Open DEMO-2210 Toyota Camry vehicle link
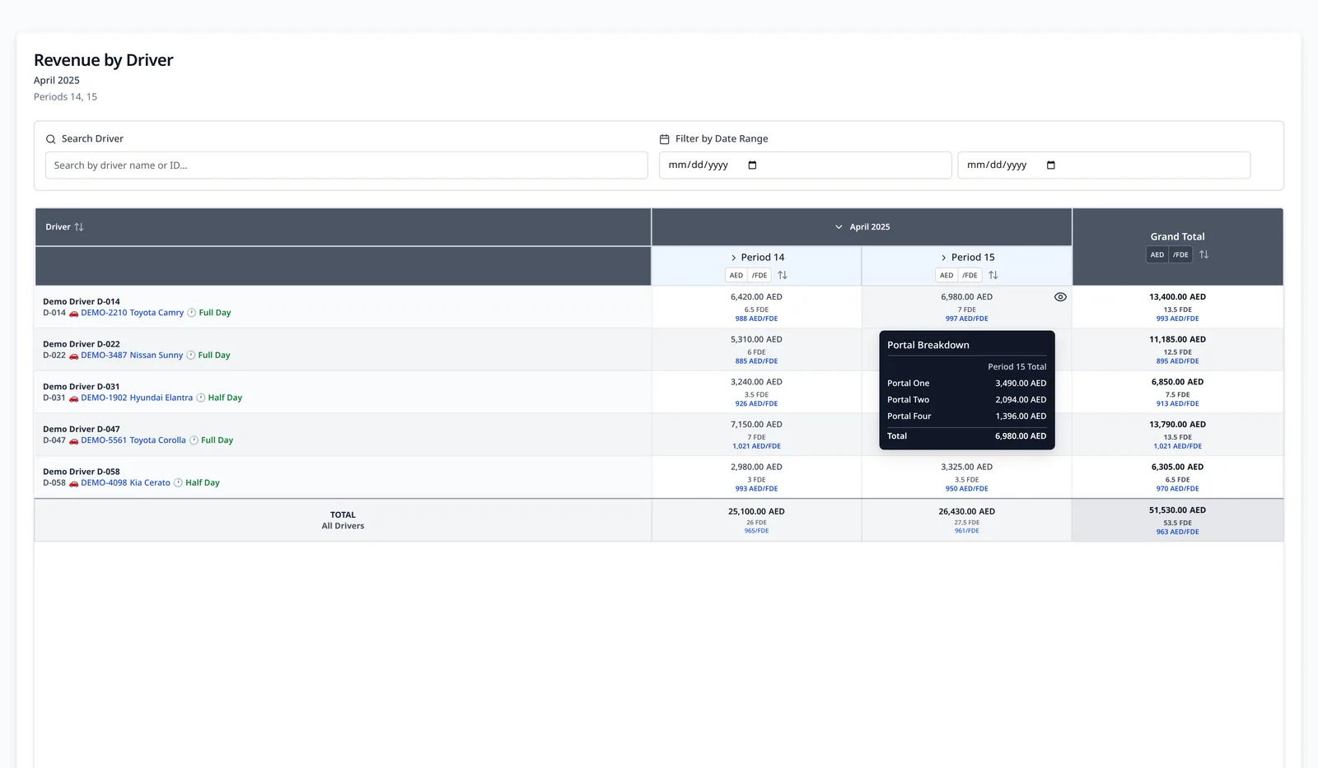Viewport: 1318px width, 768px height. click(x=132, y=313)
